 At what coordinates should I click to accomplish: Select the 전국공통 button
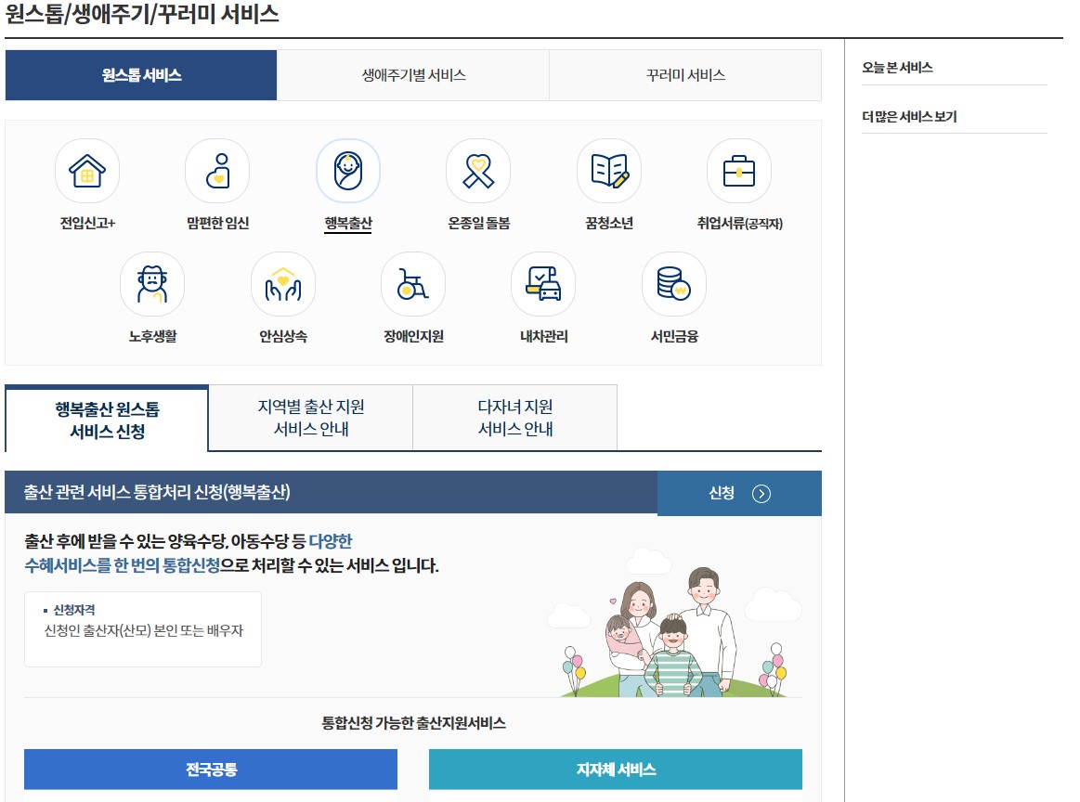point(211,769)
